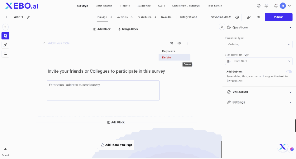Collapse the block with the caret
296x159 pixels.
pyautogui.click(x=44, y=43)
